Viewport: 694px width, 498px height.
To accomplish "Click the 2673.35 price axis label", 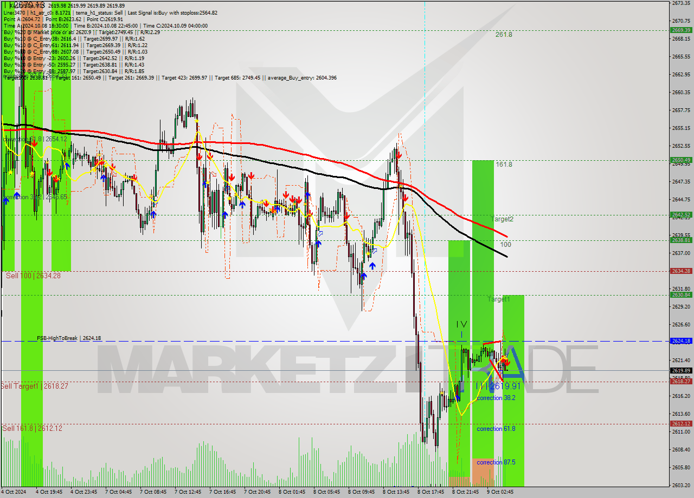I will [x=681, y=3].
